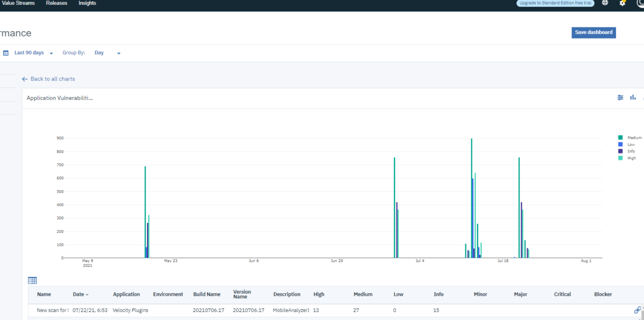Click Upgrade to Standard Edition free trial
Screen dimensions: 644x320
[555, 3]
